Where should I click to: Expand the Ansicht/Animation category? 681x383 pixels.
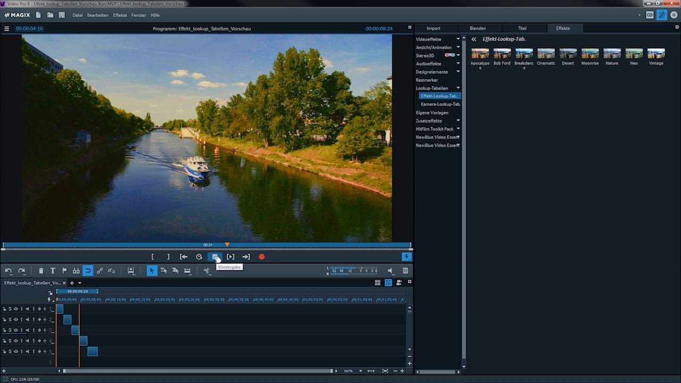458,47
